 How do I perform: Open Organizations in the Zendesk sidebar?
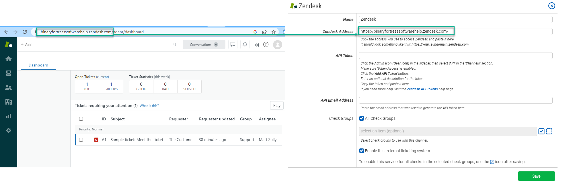click(x=9, y=102)
